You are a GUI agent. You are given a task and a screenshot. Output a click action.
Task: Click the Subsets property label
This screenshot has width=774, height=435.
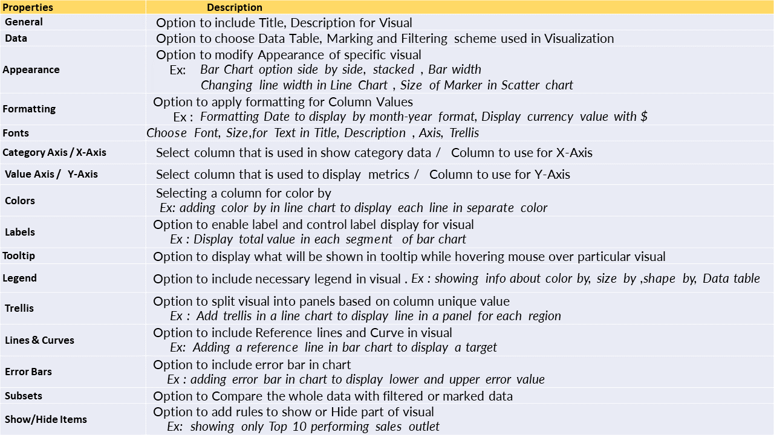(24, 396)
